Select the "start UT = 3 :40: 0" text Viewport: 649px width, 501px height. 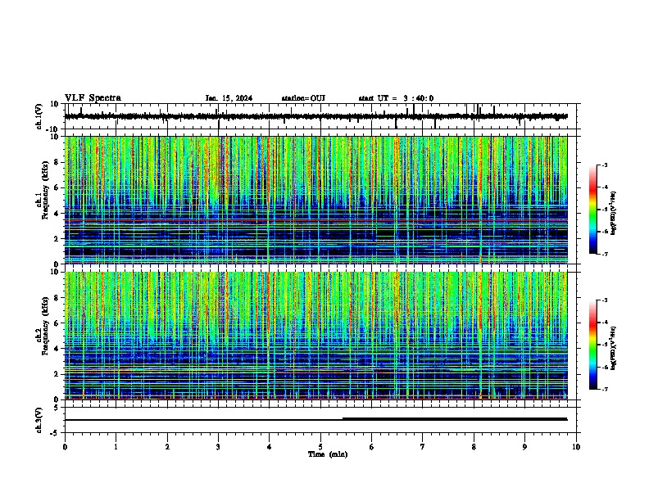[x=396, y=98]
